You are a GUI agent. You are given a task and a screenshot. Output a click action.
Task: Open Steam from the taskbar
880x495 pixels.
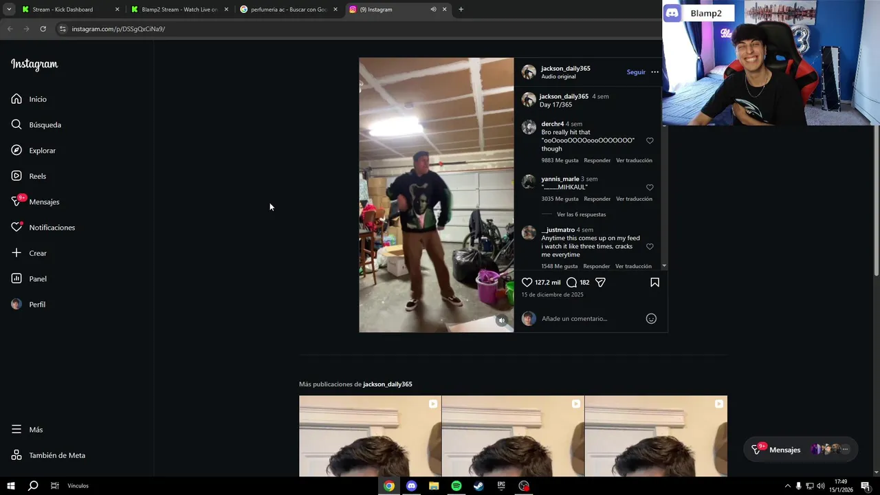click(478, 486)
